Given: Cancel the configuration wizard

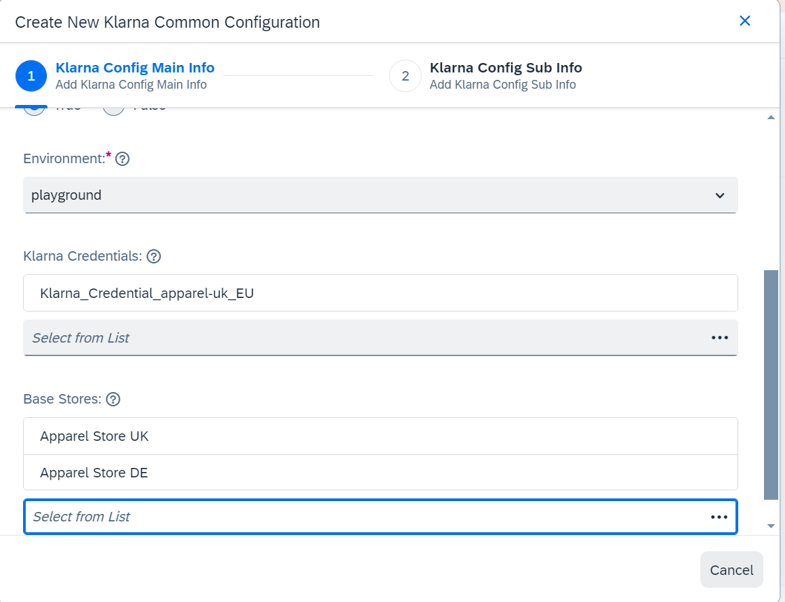Looking at the screenshot, I should [731, 570].
